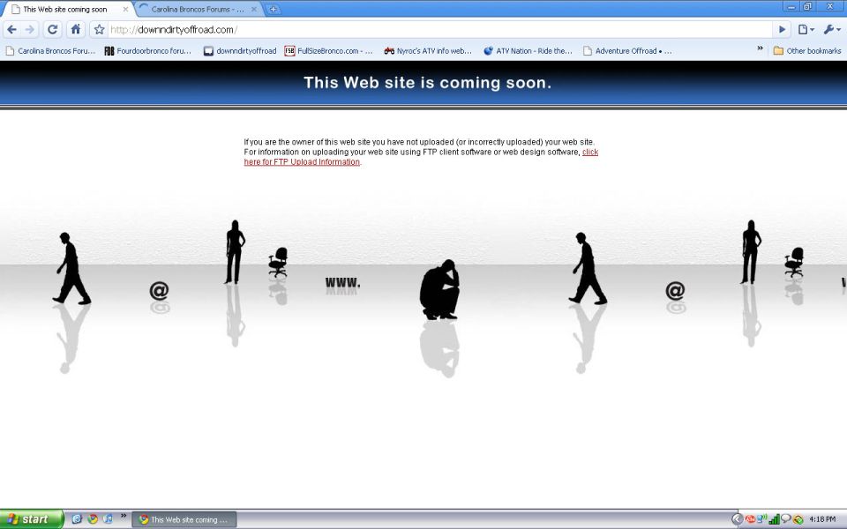Restore down the Chrome window

click(x=808, y=6)
